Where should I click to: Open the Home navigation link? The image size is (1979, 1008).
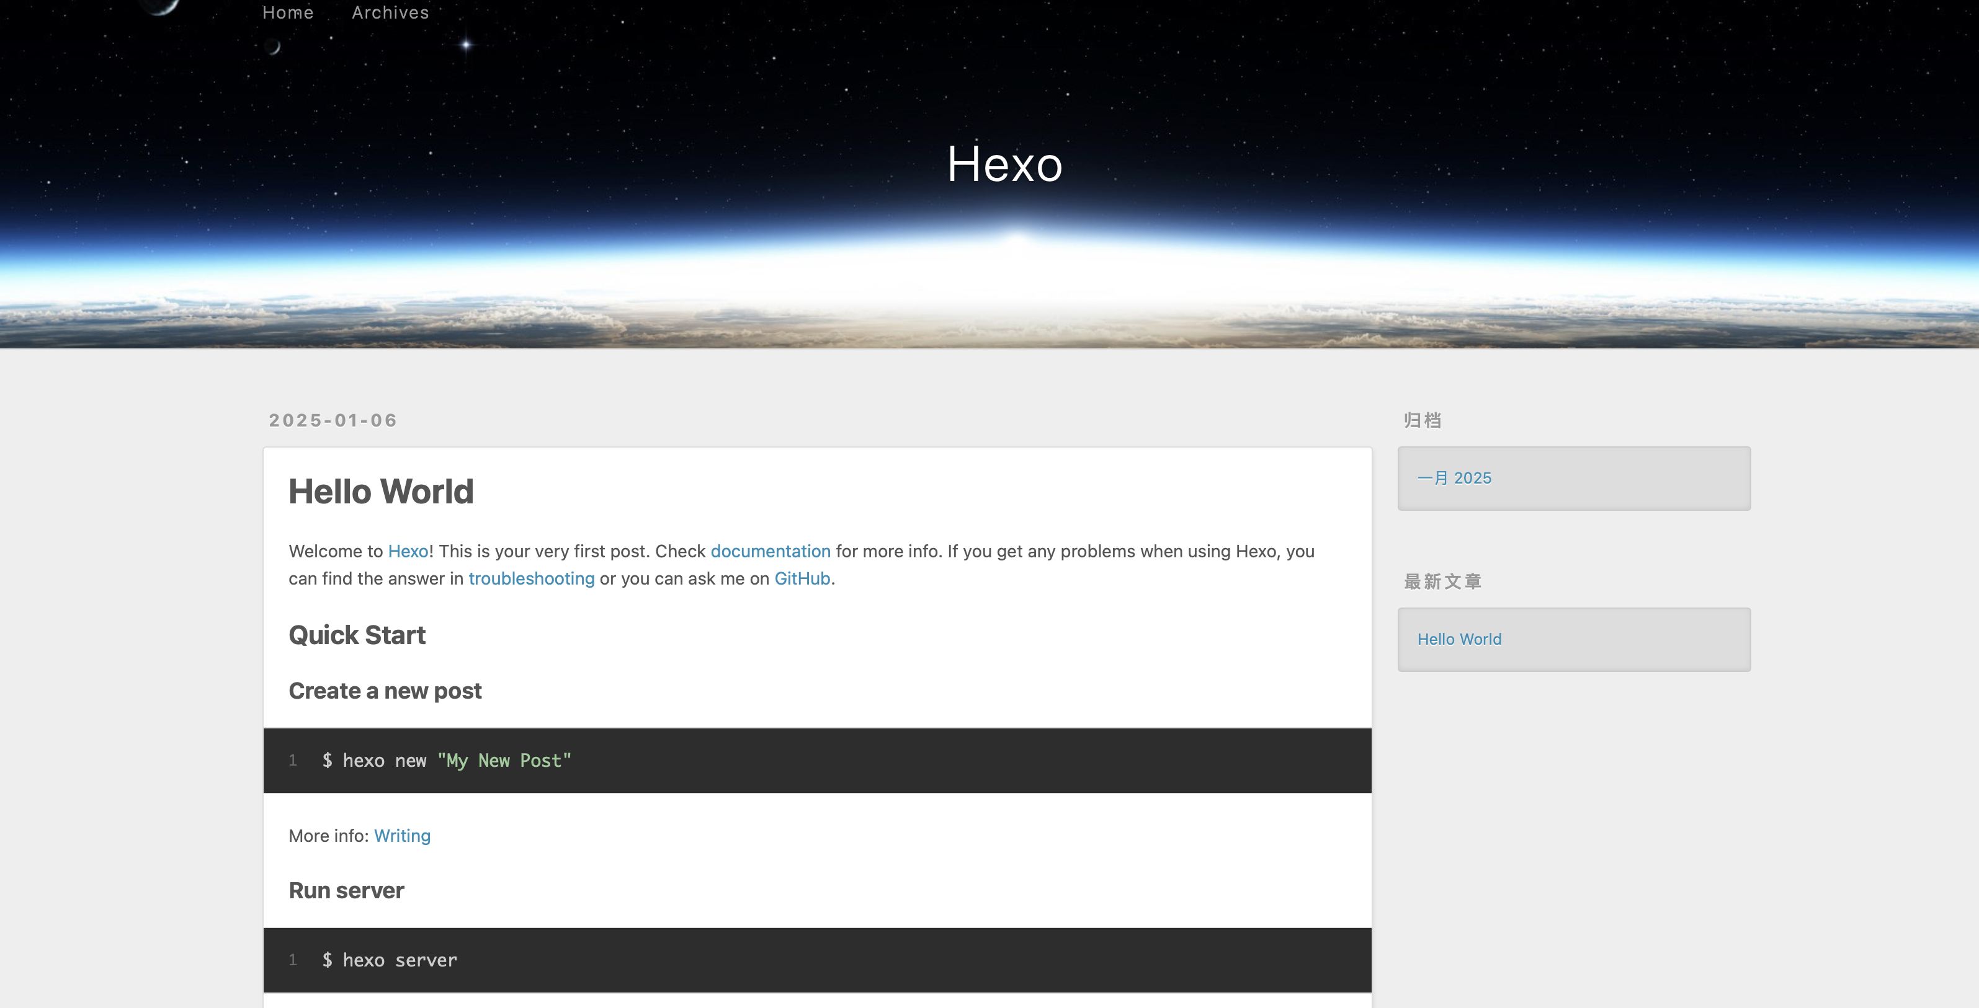pyautogui.click(x=287, y=12)
